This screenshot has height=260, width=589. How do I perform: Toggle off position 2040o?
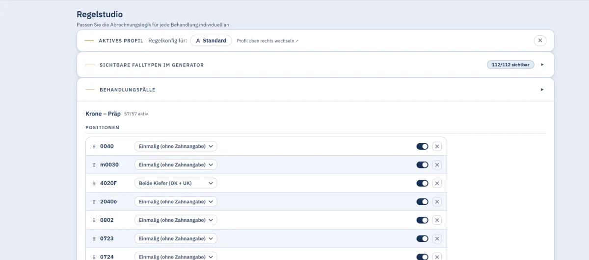tap(422, 202)
